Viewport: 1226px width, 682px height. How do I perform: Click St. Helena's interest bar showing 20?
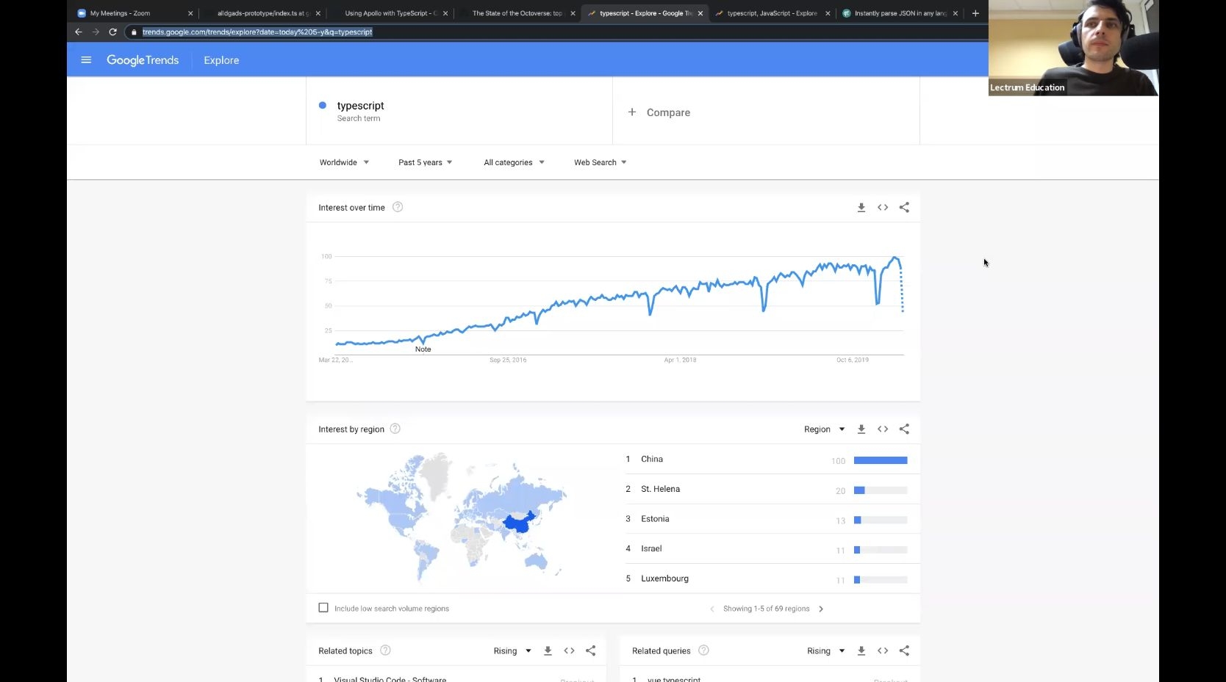coord(881,490)
